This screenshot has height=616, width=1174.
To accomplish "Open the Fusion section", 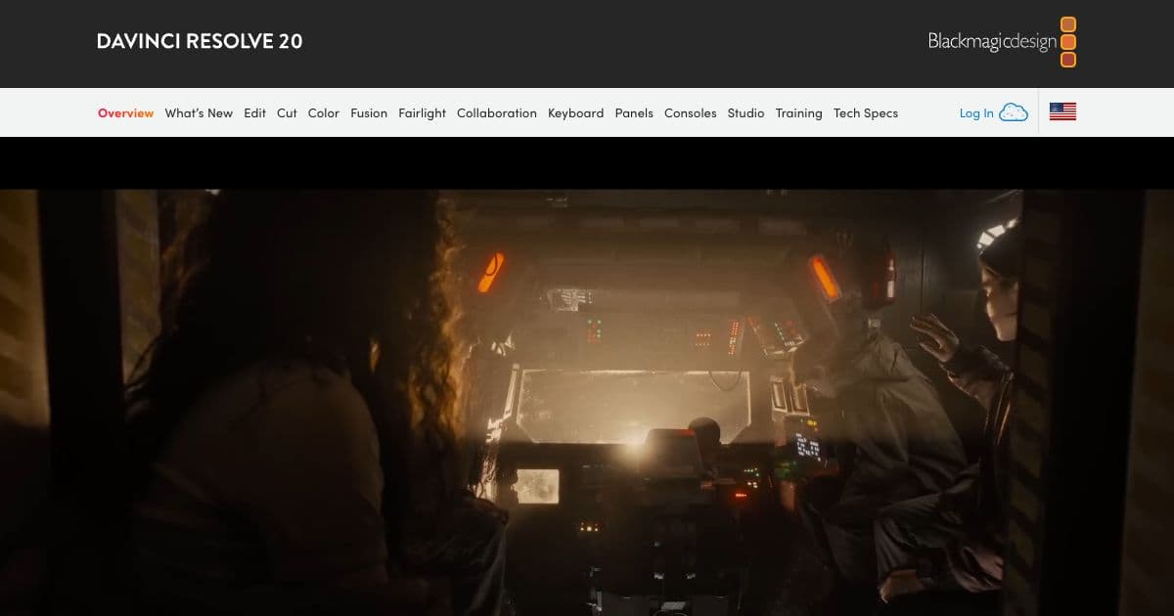I will click(x=369, y=112).
